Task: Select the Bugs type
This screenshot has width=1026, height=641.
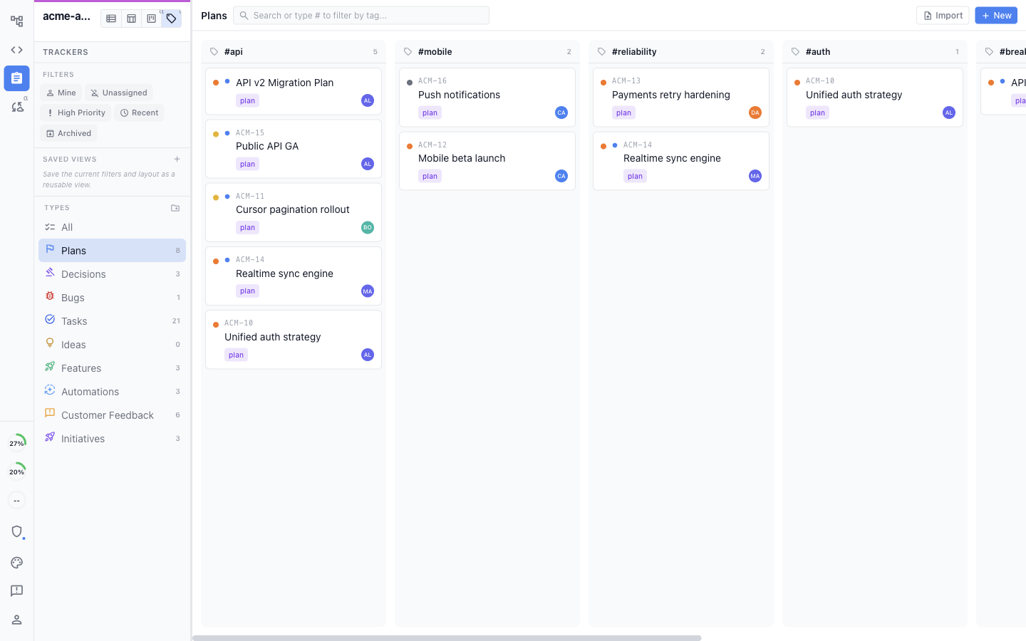Action: coord(112,298)
